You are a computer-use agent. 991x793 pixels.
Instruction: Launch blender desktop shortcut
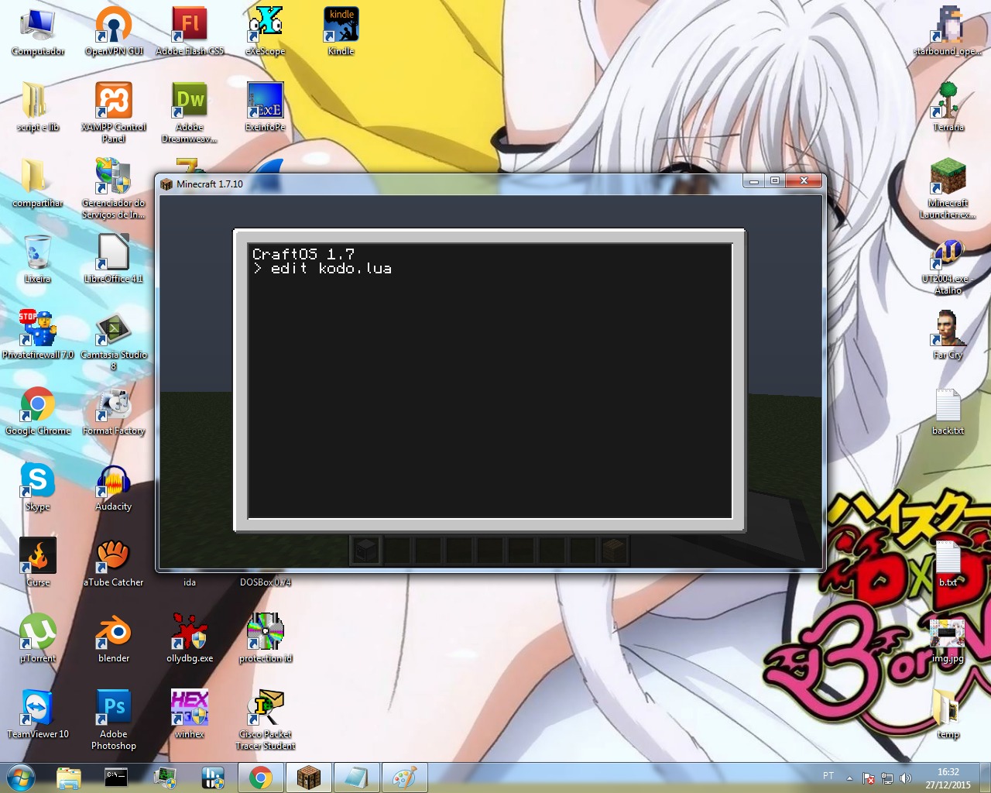(x=114, y=638)
